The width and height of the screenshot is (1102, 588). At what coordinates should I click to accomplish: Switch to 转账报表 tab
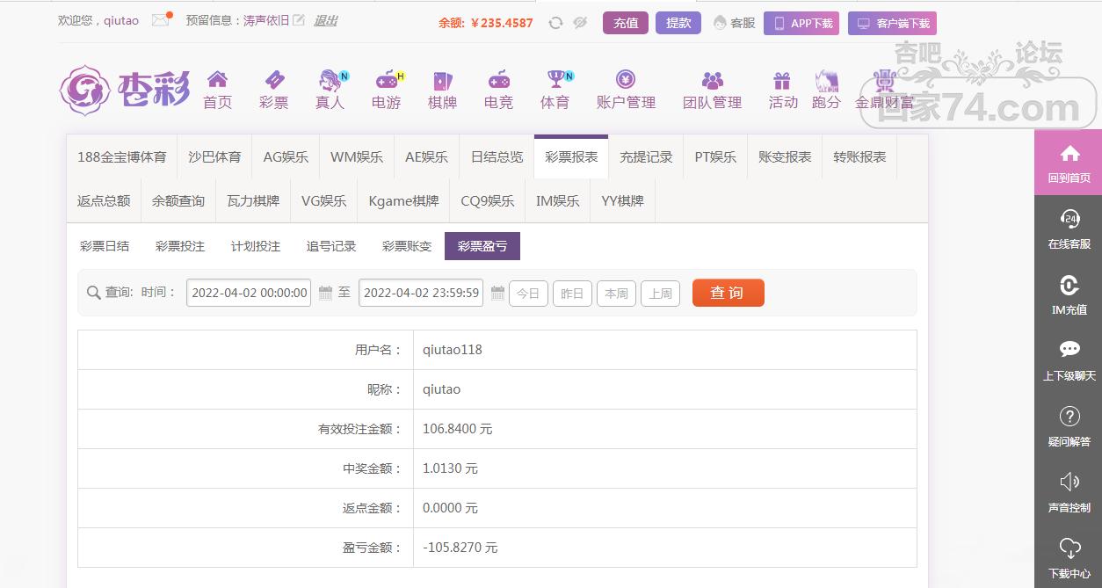click(859, 157)
